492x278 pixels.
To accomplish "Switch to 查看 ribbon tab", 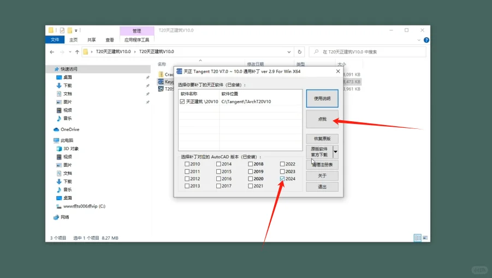I will click(x=110, y=40).
